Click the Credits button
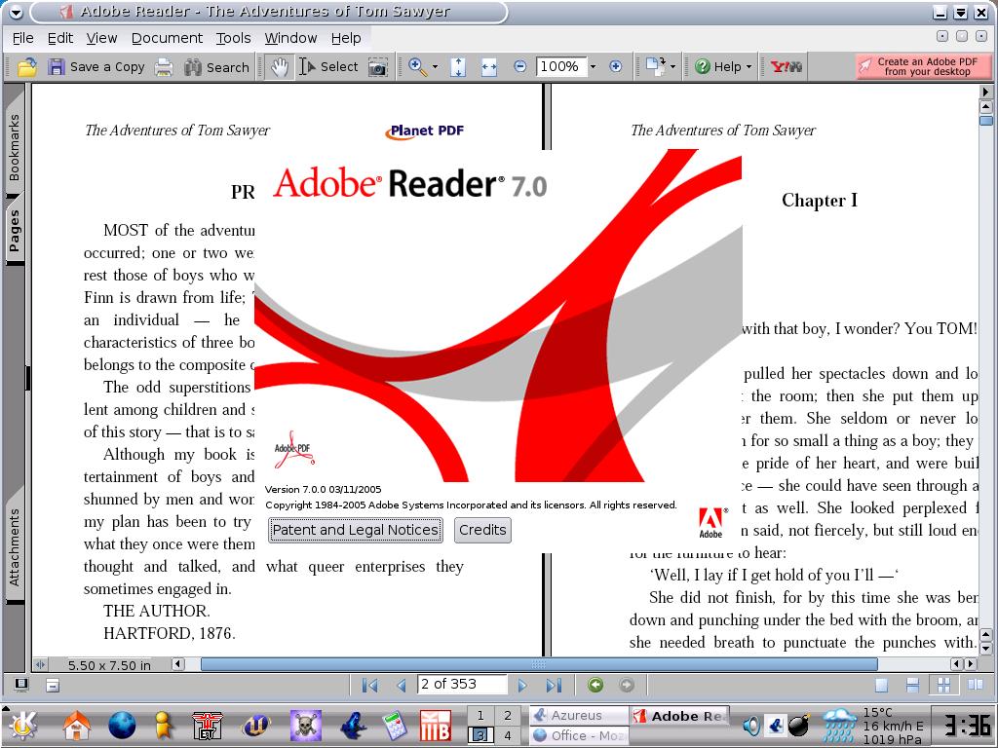The width and height of the screenshot is (998, 748). click(x=482, y=530)
